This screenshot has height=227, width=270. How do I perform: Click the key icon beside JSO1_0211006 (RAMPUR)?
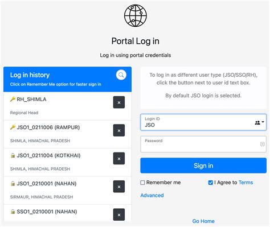pyautogui.click(x=13, y=127)
